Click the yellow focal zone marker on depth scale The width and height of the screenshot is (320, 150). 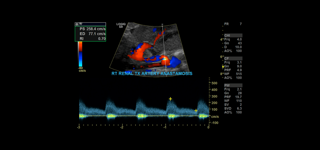[x=223, y=67]
